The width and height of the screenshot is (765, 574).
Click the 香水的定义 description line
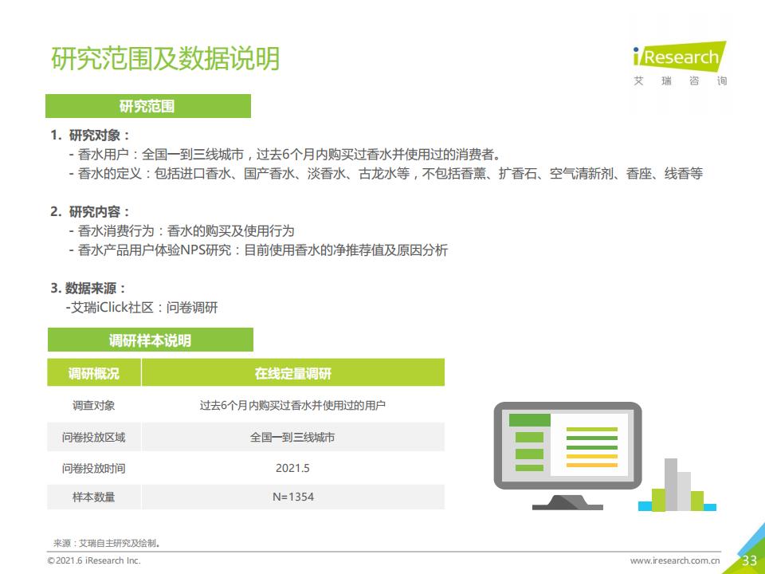click(386, 173)
